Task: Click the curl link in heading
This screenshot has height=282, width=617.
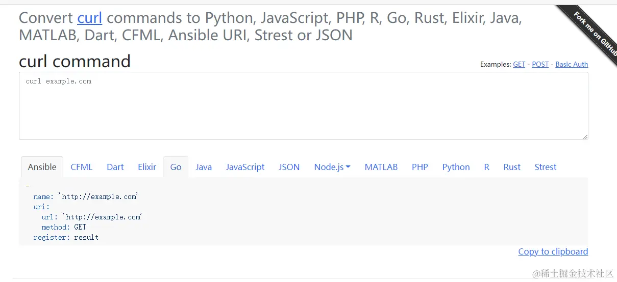Action: [x=90, y=18]
